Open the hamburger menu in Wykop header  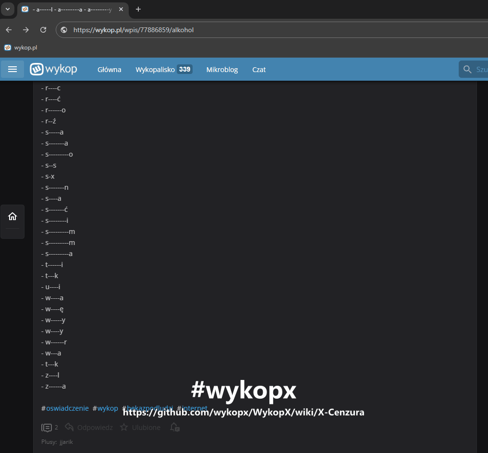coord(12,69)
